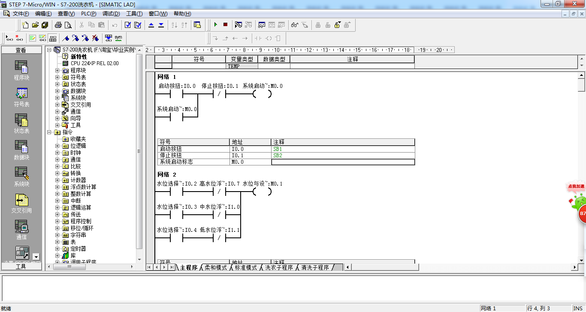Click the 查看 header button in the View bar

[21, 50]
